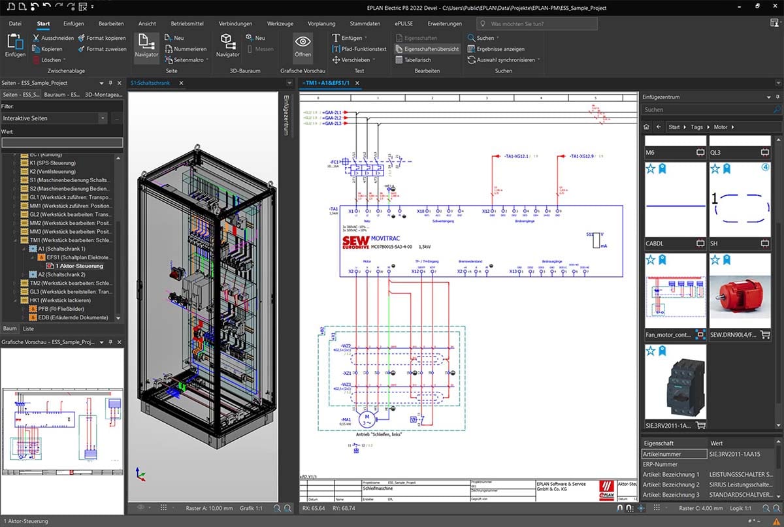Select the SEW.DRN90L4 red motor thumbnail
This screenshot has width=784, height=527.
741,294
